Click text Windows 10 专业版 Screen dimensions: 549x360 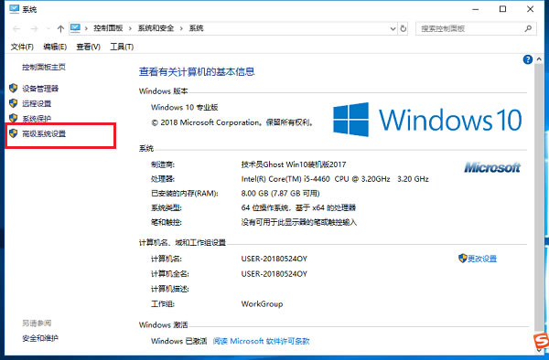[x=185, y=107]
